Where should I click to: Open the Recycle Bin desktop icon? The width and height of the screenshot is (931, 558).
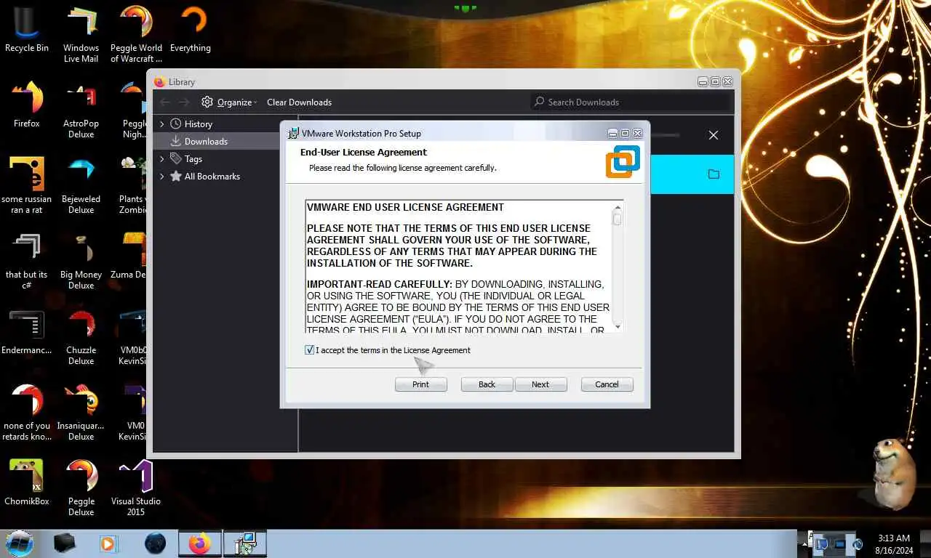[27, 30]
